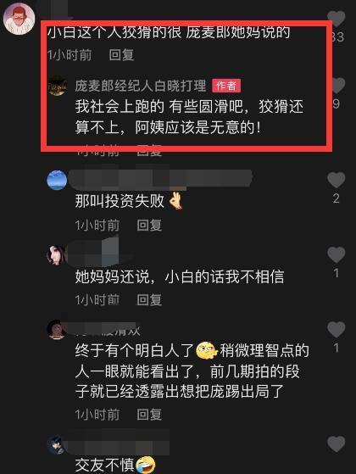Like the comment '那叫投资失败'

337,180
